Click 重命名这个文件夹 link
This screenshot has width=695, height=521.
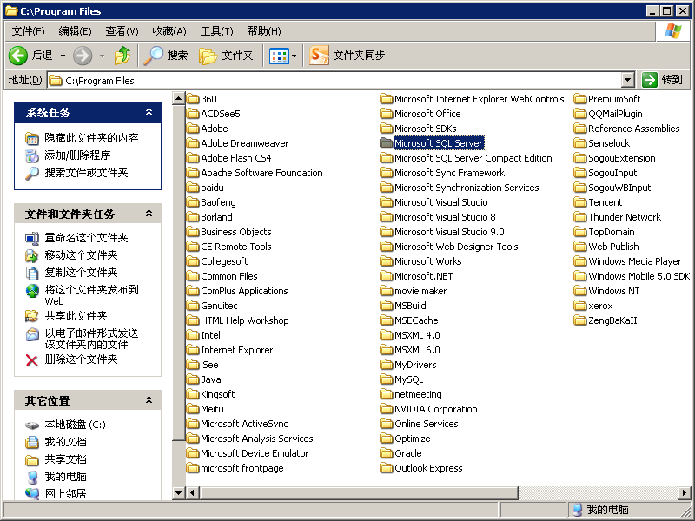click(x=86, y=237)
